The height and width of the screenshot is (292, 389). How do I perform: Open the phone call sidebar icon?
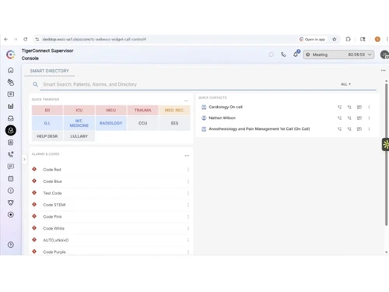point(11,154)
